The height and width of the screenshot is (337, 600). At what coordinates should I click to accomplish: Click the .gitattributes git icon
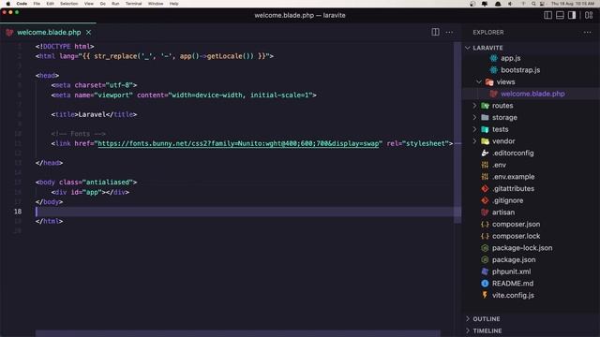click(485, 189)
